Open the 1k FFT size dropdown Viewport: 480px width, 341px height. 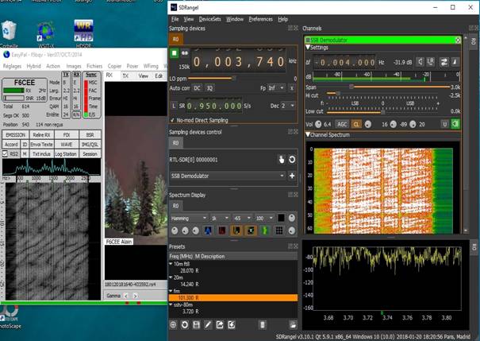click(220, 219)
